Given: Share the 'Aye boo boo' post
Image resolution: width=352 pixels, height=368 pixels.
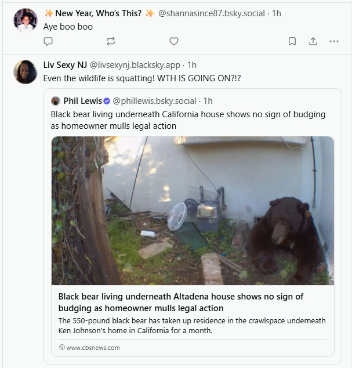Looking at the screenshot, I should click(x=313, y=41).
